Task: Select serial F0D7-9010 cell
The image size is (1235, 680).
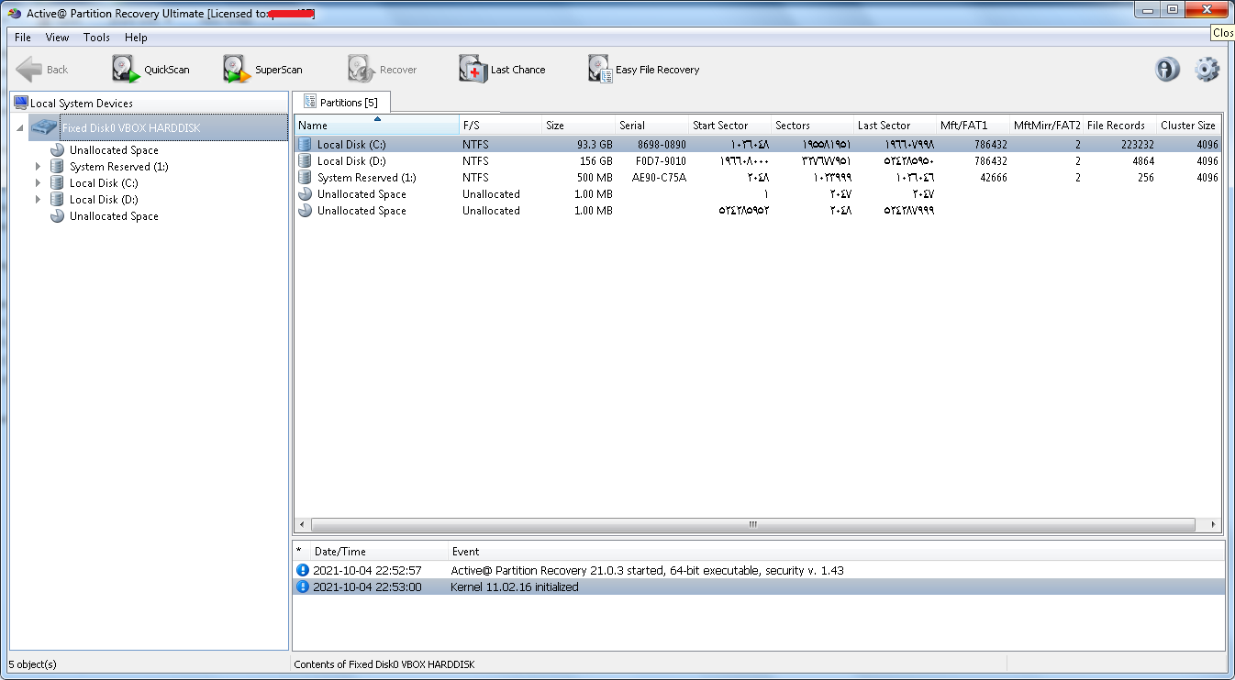Action: (660, 161)
